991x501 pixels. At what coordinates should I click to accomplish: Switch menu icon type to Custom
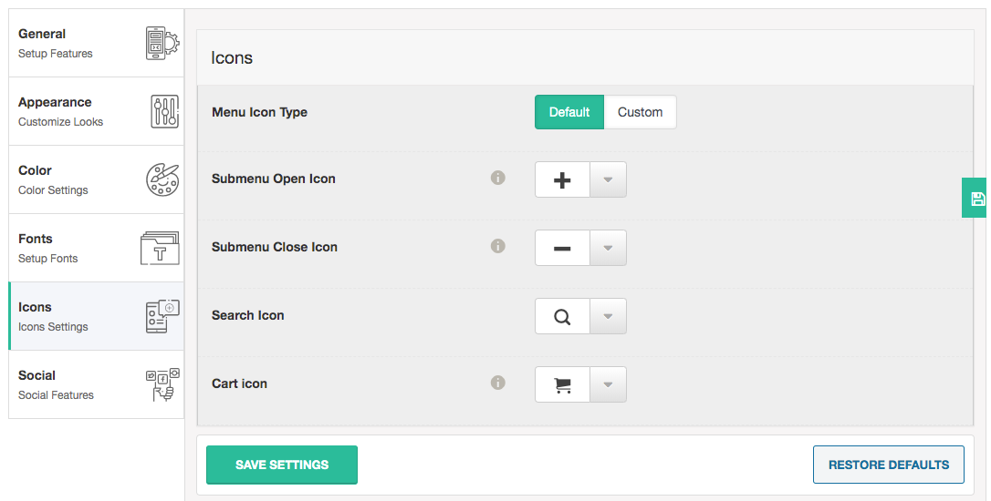click(640, 112)
